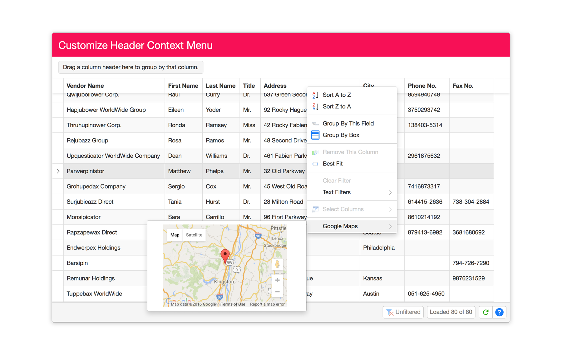Open the Google Maps submenu arrow

tap(390, 226)
